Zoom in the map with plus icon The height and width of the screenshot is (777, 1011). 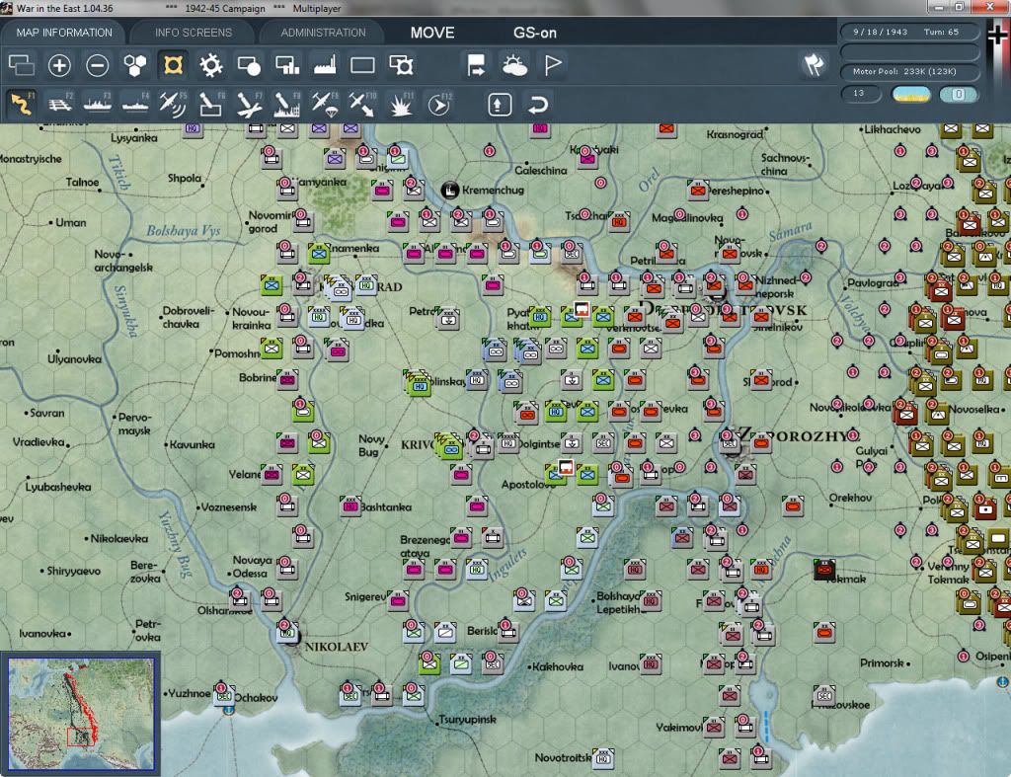point(59,65)
